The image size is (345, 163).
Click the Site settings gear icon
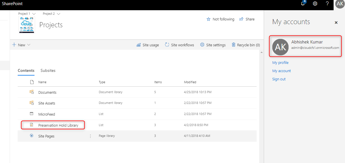(202, 45)
